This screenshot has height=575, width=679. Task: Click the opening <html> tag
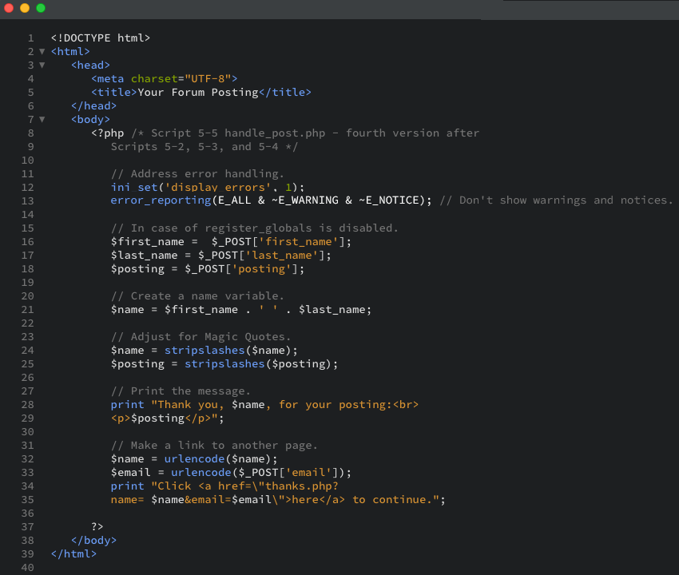point(70,52)
